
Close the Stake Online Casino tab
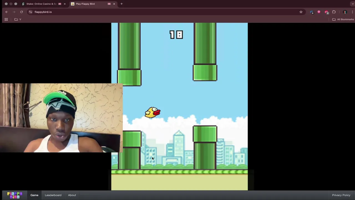65,4
